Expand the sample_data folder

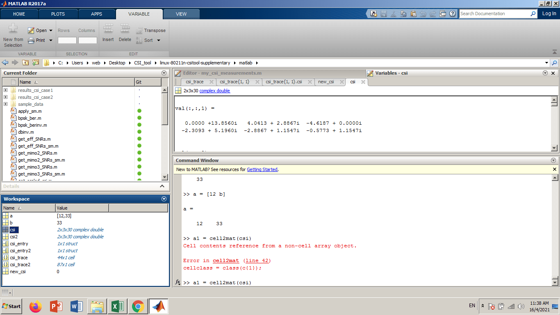5,104
